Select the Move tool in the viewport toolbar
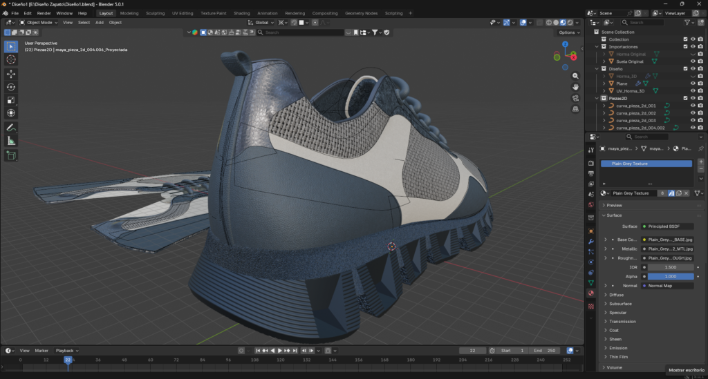The width and height of the screenshot is (708, 379). click(x=11, y=73)
